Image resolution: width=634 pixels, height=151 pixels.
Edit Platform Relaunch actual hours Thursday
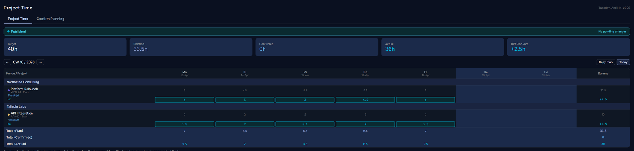click(365, 100)
